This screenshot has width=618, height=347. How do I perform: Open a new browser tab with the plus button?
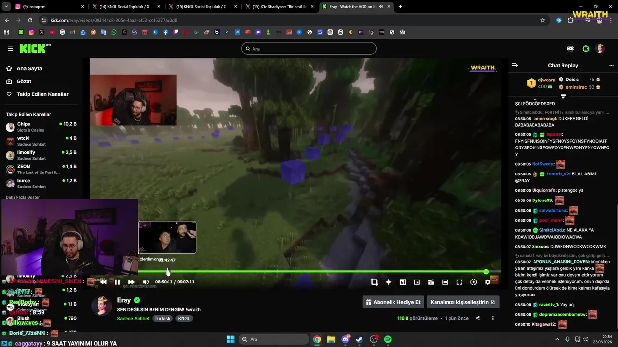(x=400, y=7)
